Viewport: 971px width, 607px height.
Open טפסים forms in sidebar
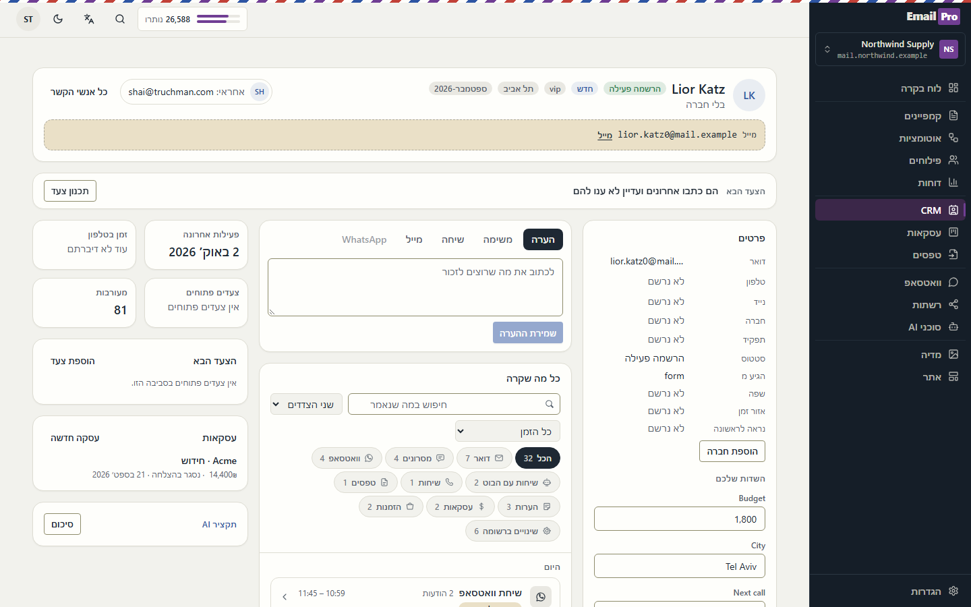point(890,255)
